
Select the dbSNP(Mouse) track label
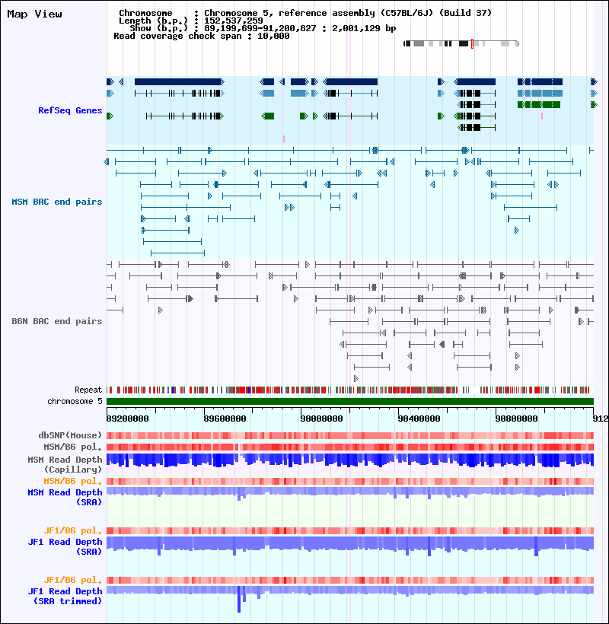tap(70, 435)
